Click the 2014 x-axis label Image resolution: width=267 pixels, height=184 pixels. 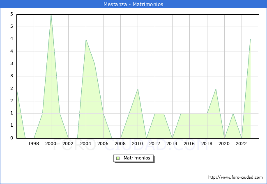(x=172, y=144)
